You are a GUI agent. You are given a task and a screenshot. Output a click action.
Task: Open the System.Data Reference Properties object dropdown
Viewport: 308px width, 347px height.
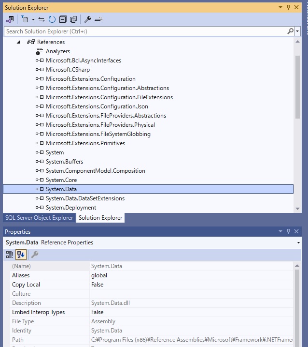(x=298, y=242)
